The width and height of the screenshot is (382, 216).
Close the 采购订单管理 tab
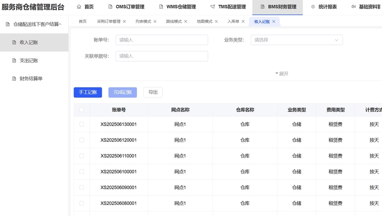click(x=124, y=22)
